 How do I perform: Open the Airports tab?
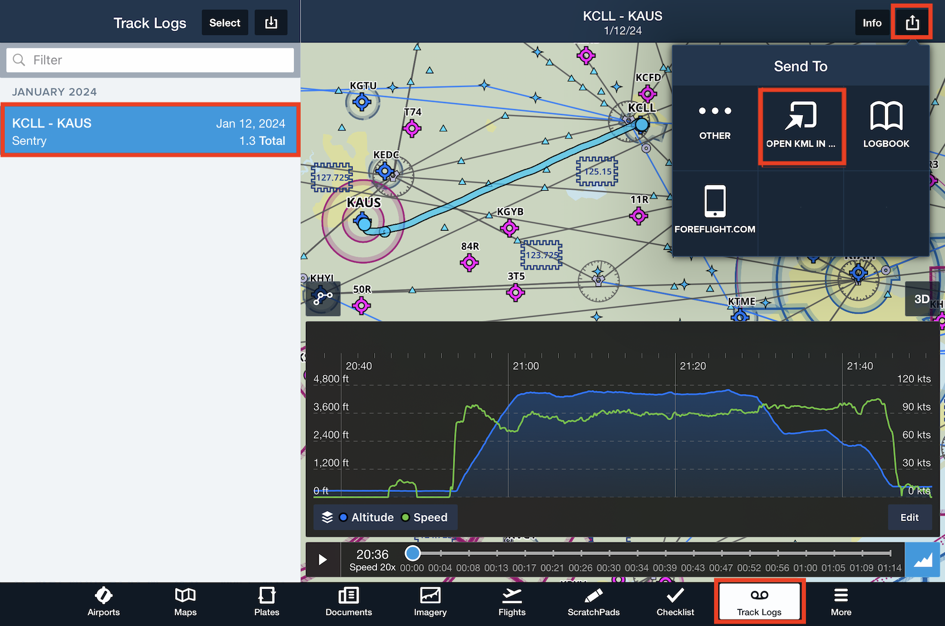104,602
